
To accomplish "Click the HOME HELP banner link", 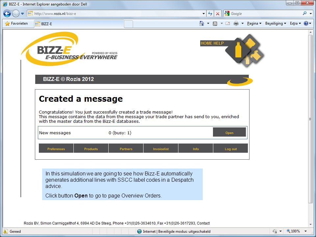I will [x=212, y=43].
